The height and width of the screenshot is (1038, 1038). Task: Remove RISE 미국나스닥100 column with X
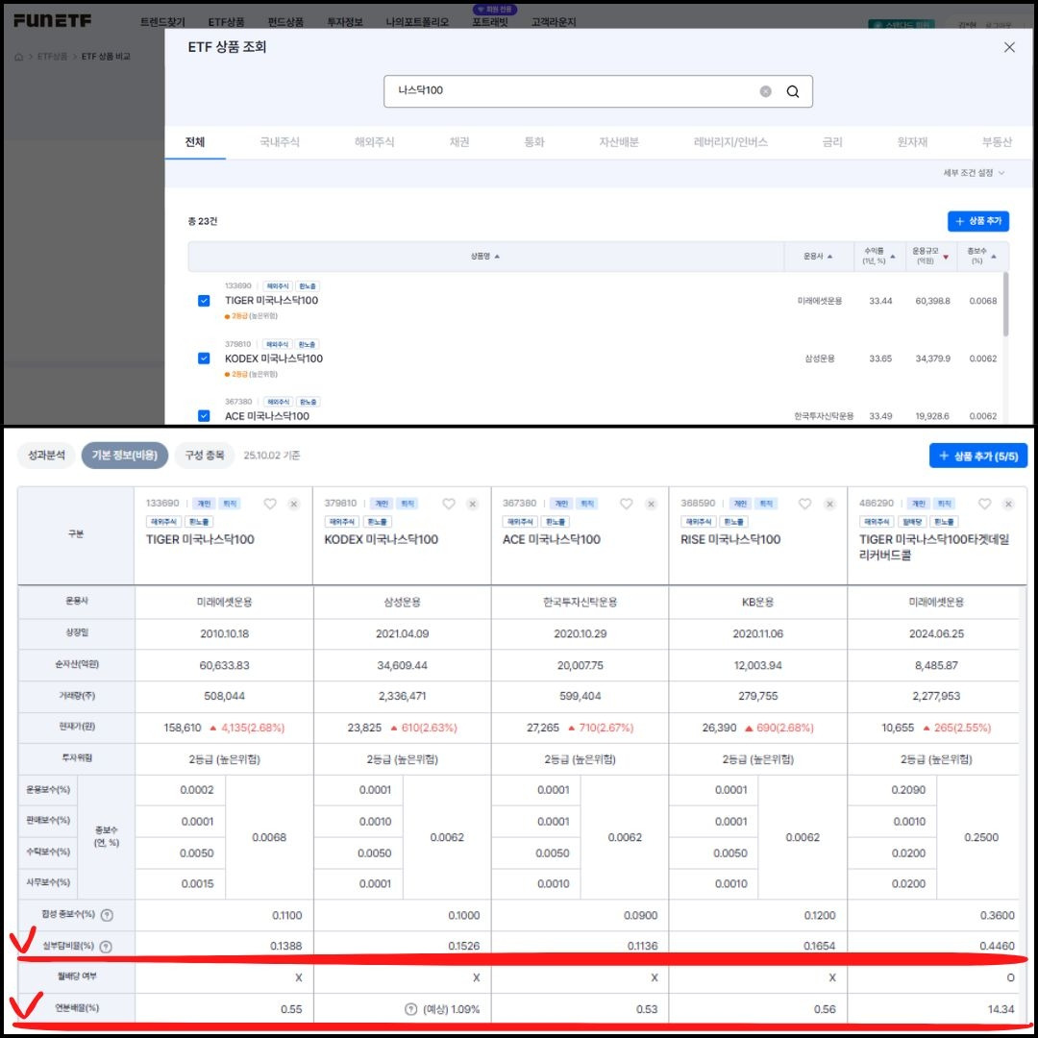click(829, 505)
